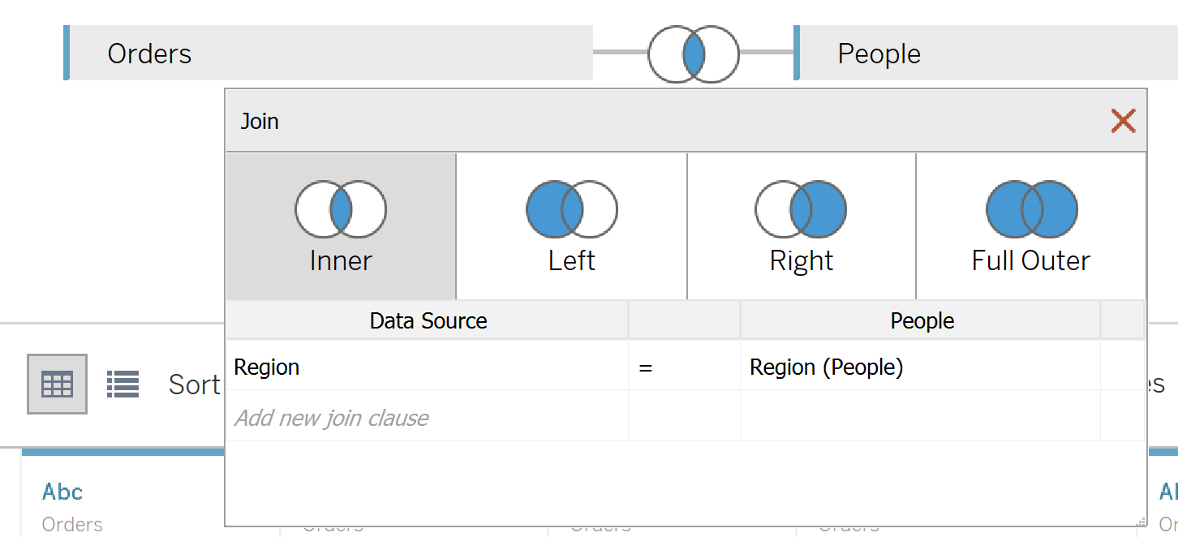Switch to metadata list view
Screen dimensions: 1178x537
coord(123,384)
